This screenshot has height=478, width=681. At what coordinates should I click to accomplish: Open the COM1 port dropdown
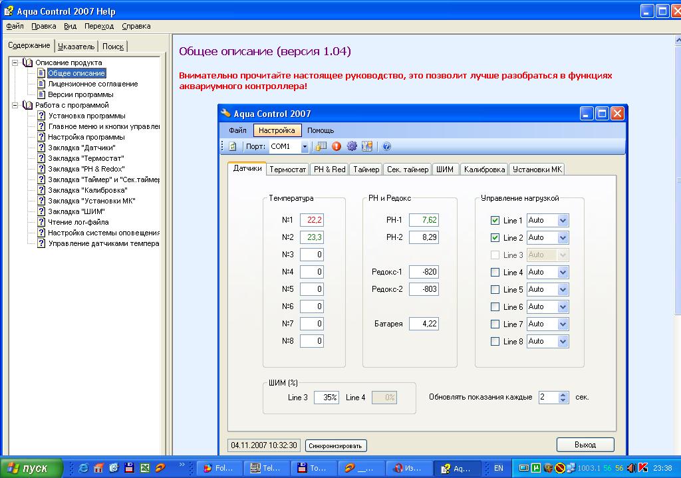tap(305, 147)
